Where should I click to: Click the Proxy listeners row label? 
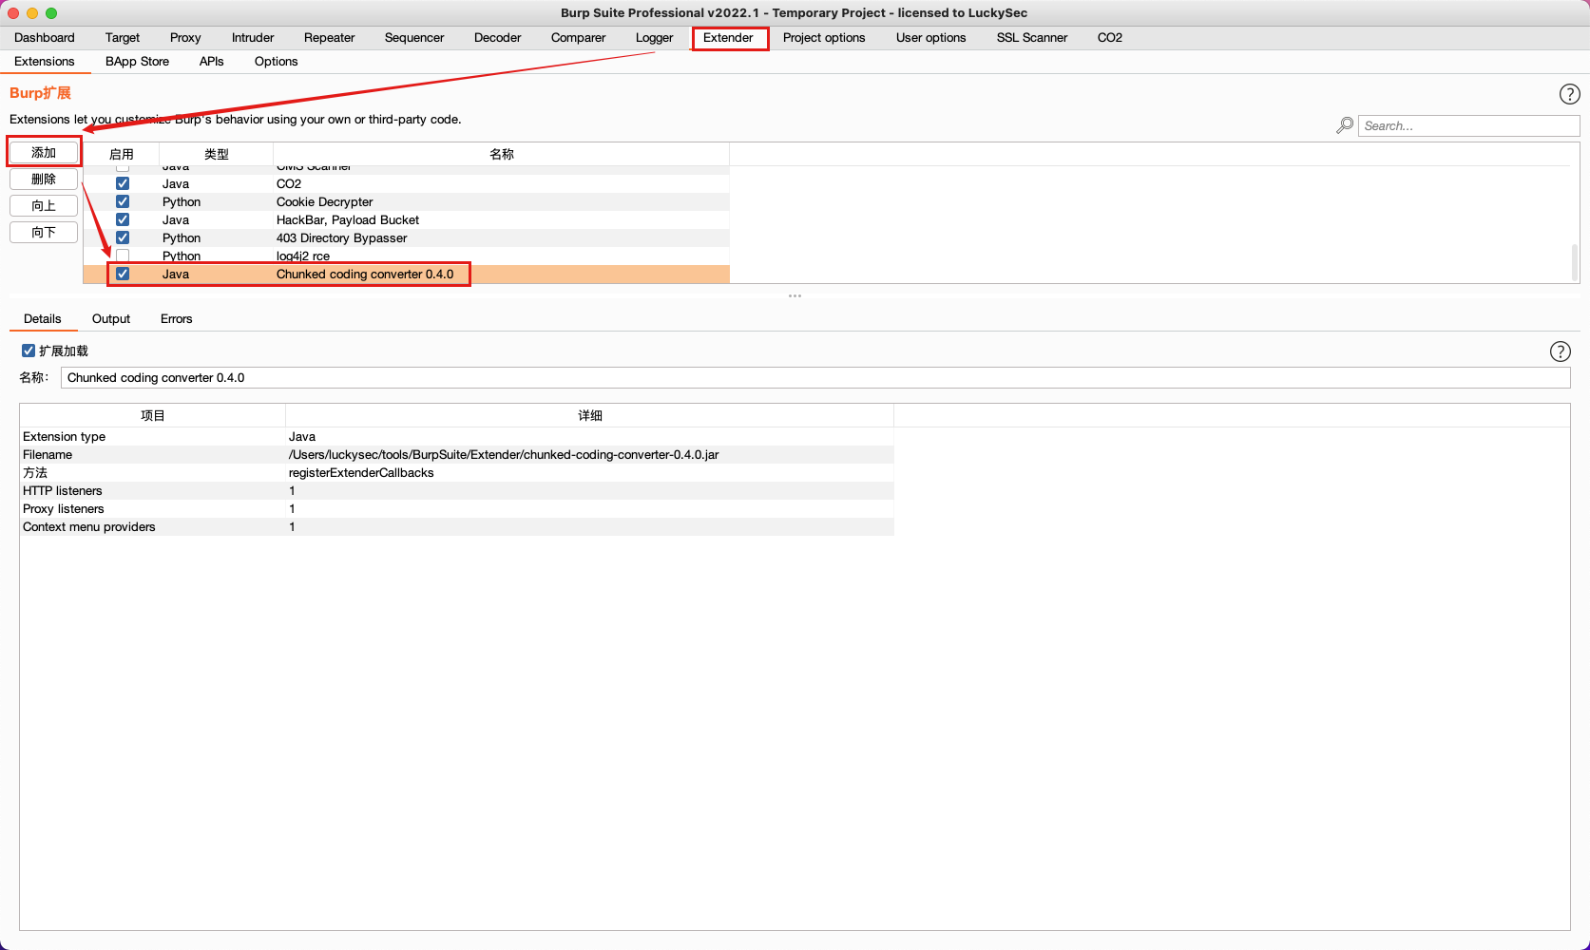tap(64, 509)
